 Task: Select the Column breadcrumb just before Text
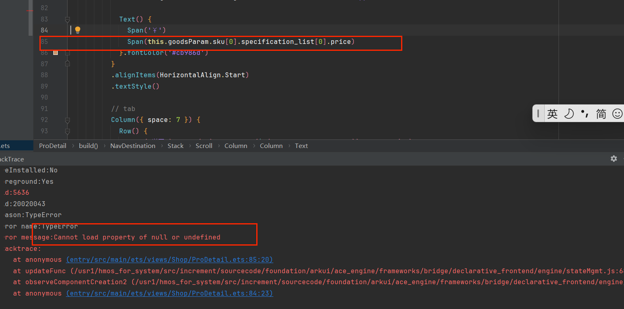271,146
